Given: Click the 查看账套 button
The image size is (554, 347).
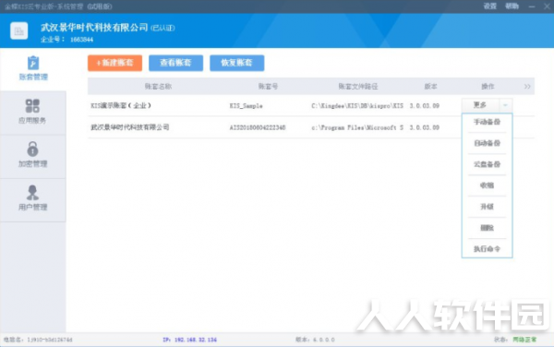Looking at the screenshot, I should (175, 63).
